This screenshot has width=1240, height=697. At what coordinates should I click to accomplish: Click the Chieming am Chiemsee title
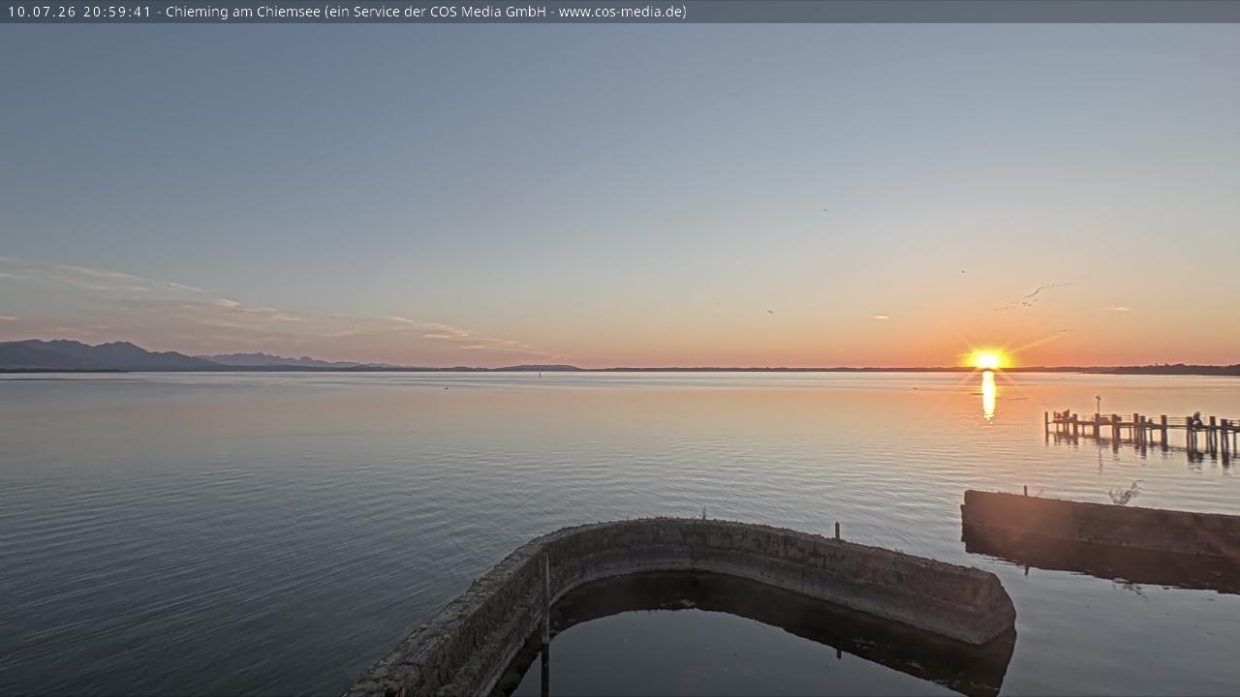point(243,12)
